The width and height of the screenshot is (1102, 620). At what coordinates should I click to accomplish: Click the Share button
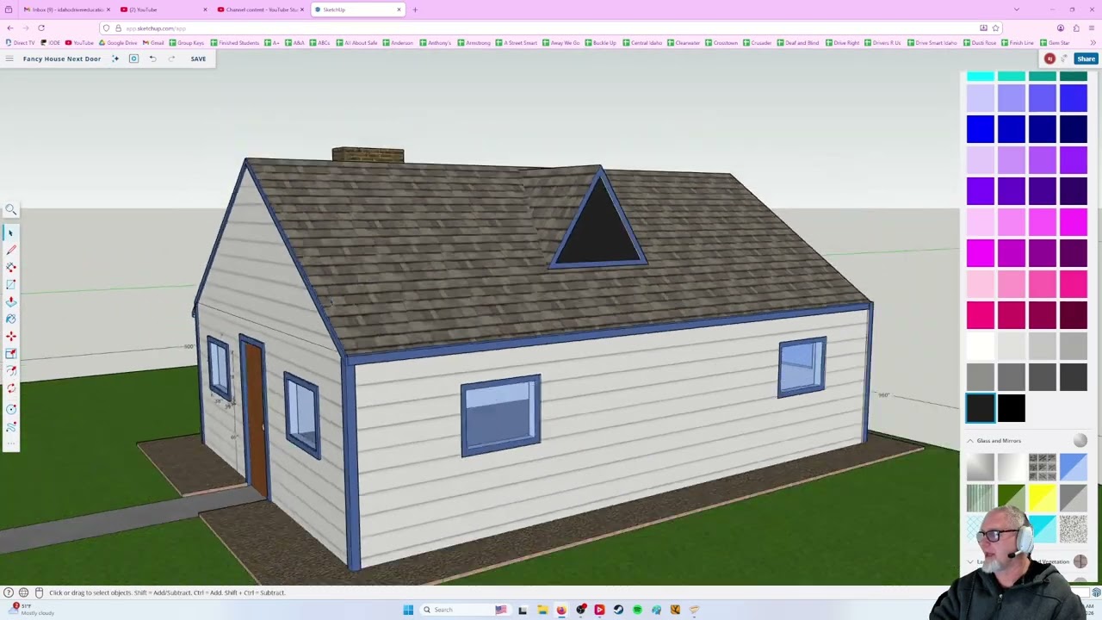point(1086,59)
